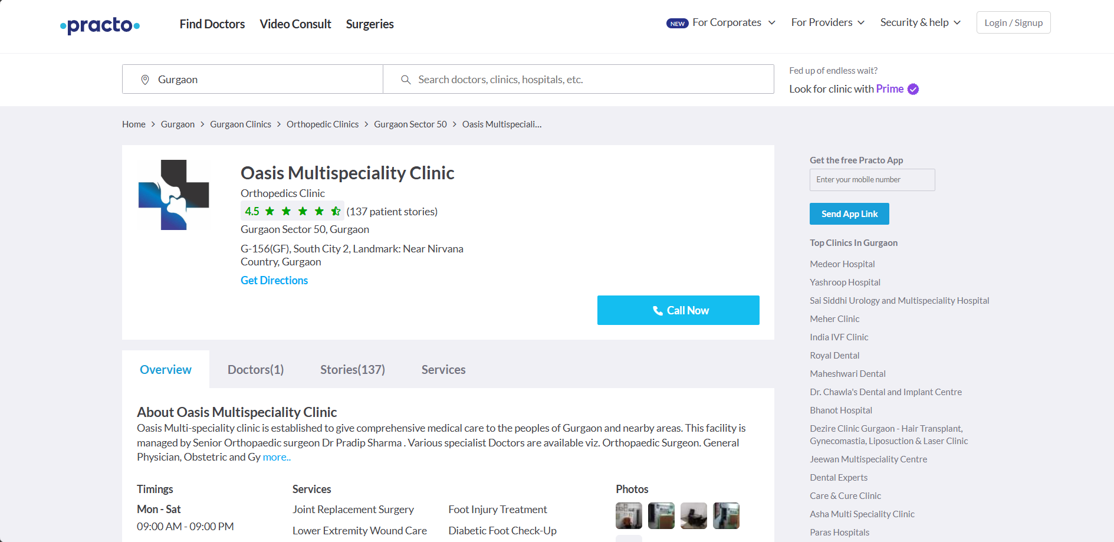Click the Prime verified badge icon
The width and height of the screenshot is (1114, 542).
[x=913, y=89]
